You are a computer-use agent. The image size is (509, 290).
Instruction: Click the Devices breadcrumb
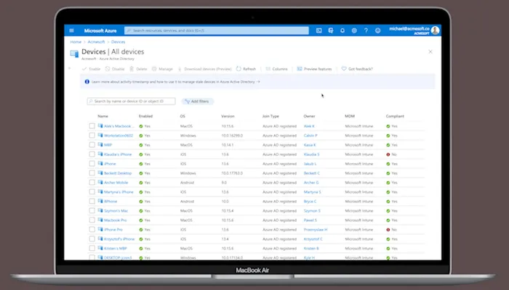click(x=118, y=42)
